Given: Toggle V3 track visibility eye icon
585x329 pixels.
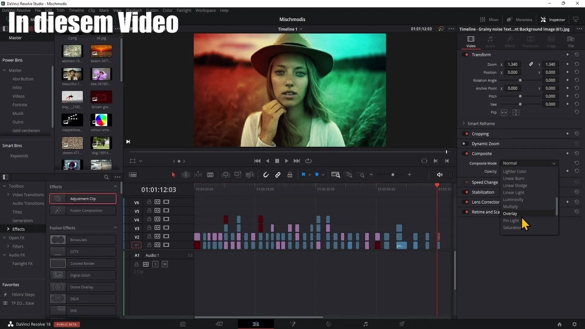Looking at the screenshot, I should 166,228.
